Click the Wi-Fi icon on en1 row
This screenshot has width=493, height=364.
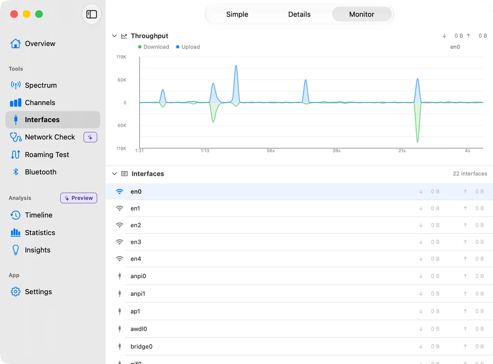click(x=120, y=208)
